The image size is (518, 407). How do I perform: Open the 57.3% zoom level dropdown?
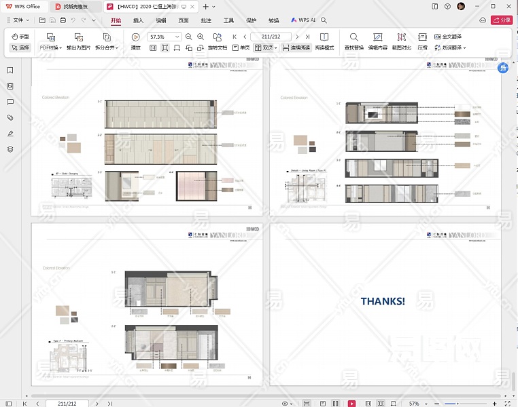177,37
